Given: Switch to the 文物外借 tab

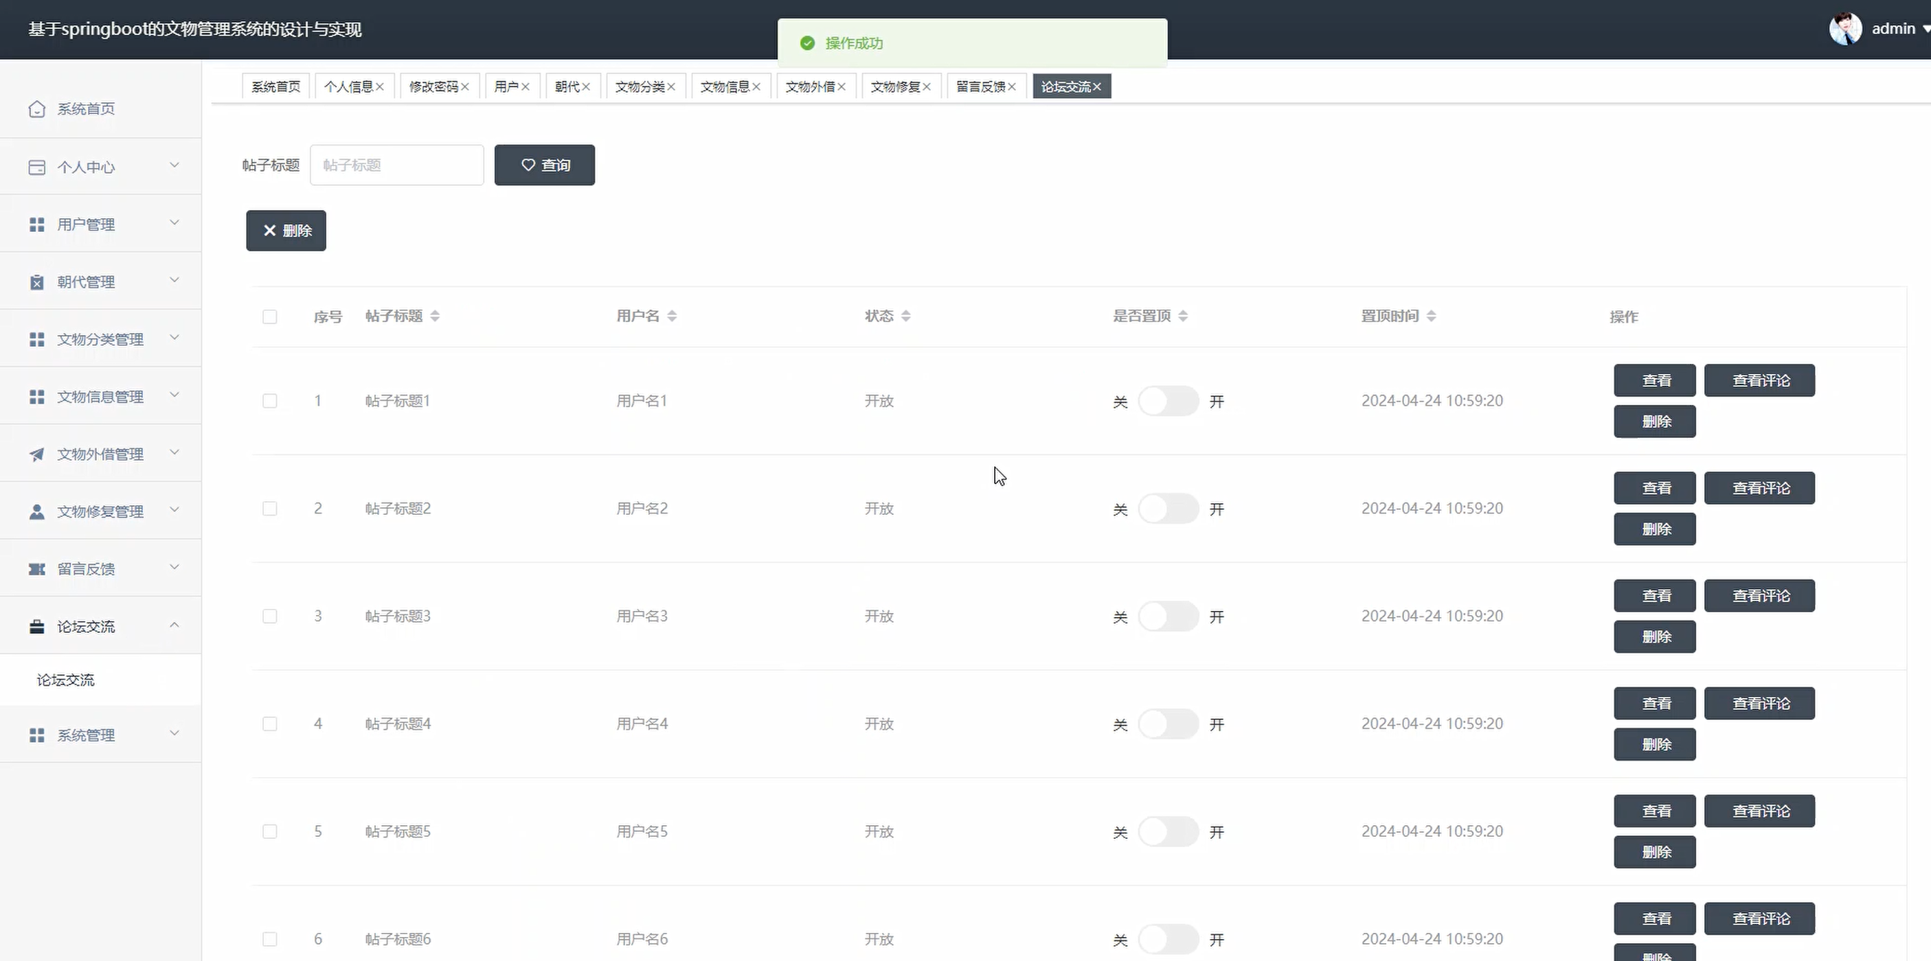Looking at the screenshot, I should point(810,87).
